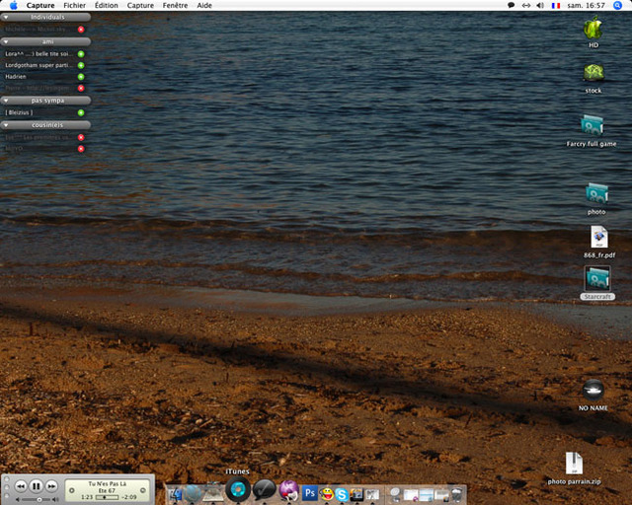
Task: Open Finder from the dock
Action: pos(176,494)
